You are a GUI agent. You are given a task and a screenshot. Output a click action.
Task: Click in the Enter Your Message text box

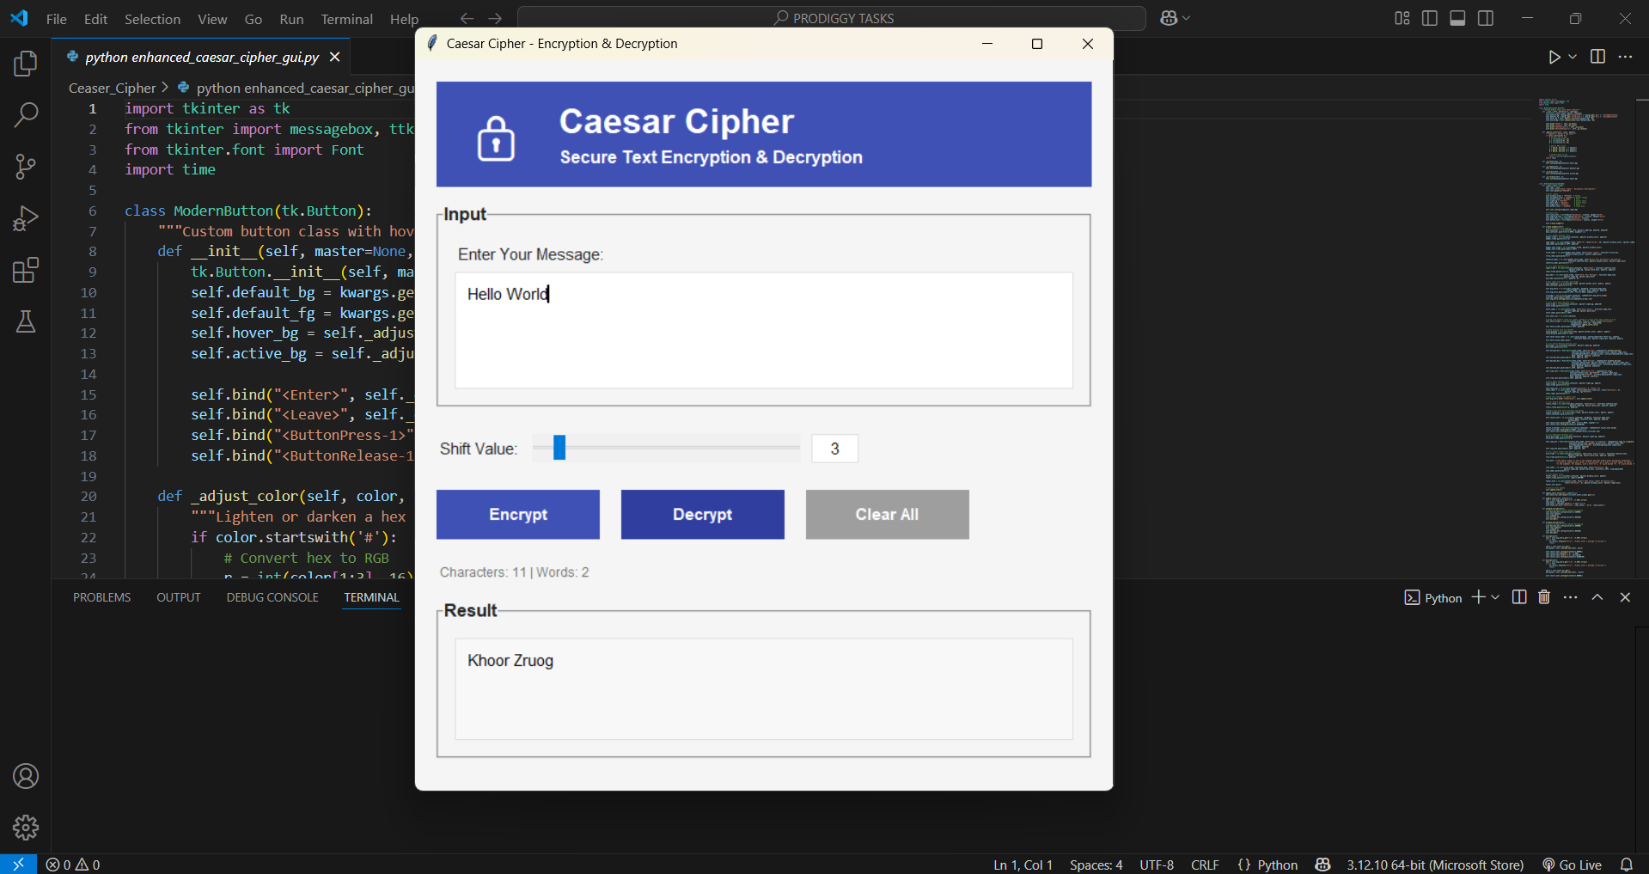[x=764, y=330]
